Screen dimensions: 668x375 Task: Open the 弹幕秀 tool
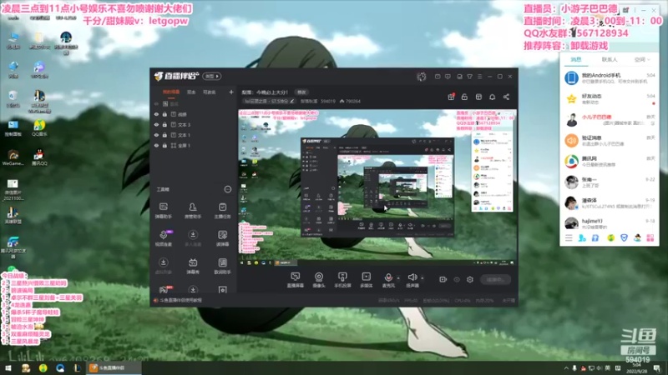pos(193,266)
